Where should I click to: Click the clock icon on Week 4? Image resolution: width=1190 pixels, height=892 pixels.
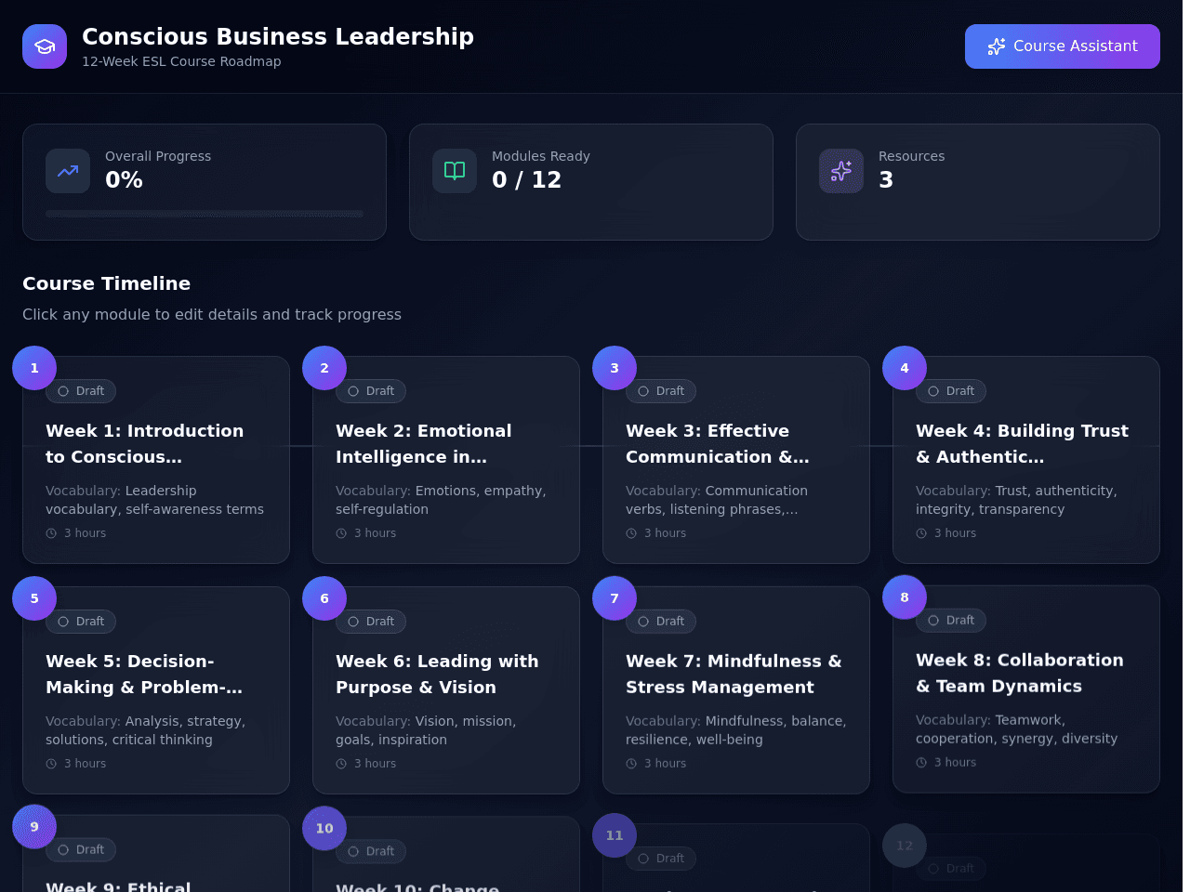click(x=921, y=533)
